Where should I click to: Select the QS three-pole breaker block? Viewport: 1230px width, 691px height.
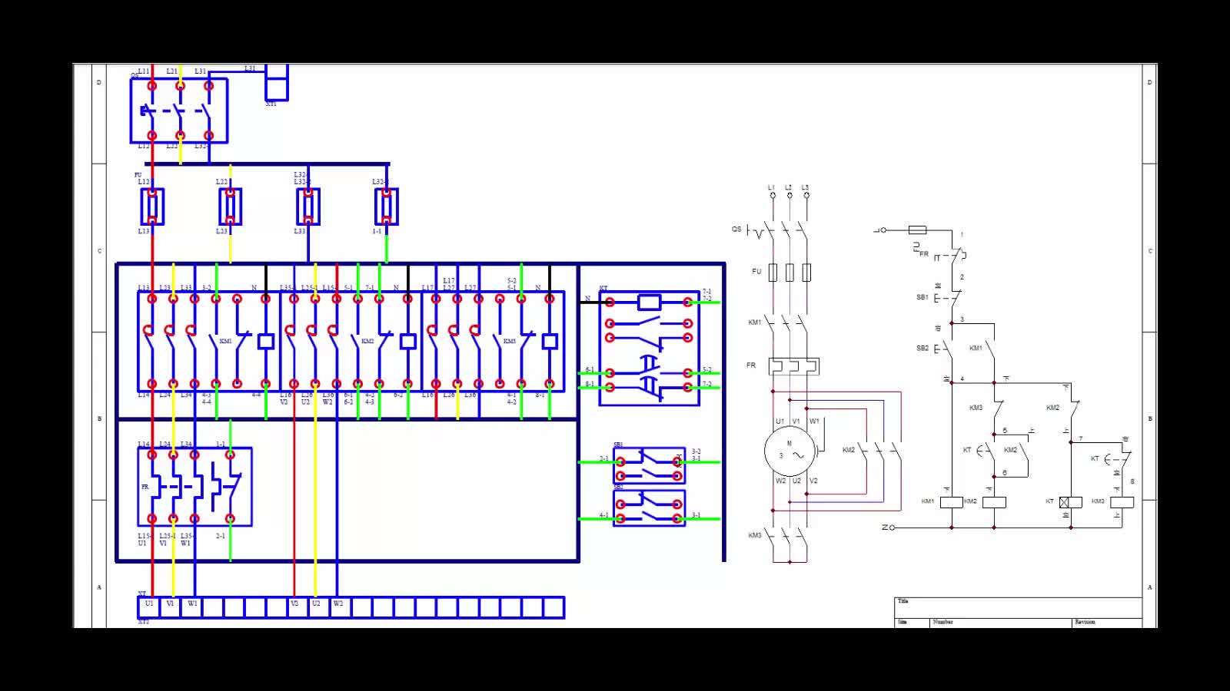(x=179, y=111)
